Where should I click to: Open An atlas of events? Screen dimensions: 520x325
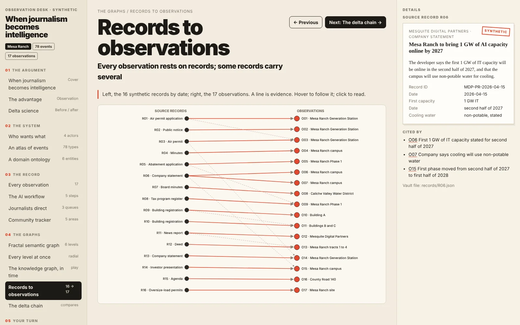pos(43,148)
